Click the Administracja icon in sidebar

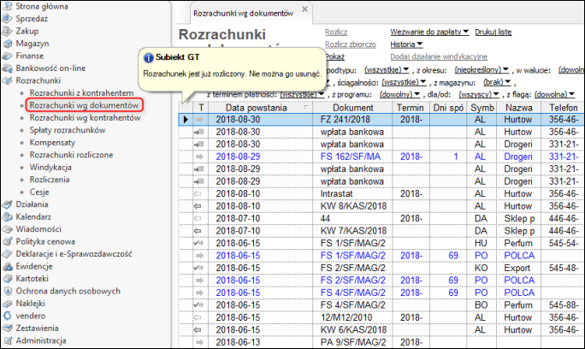click(x=8, y=340)
